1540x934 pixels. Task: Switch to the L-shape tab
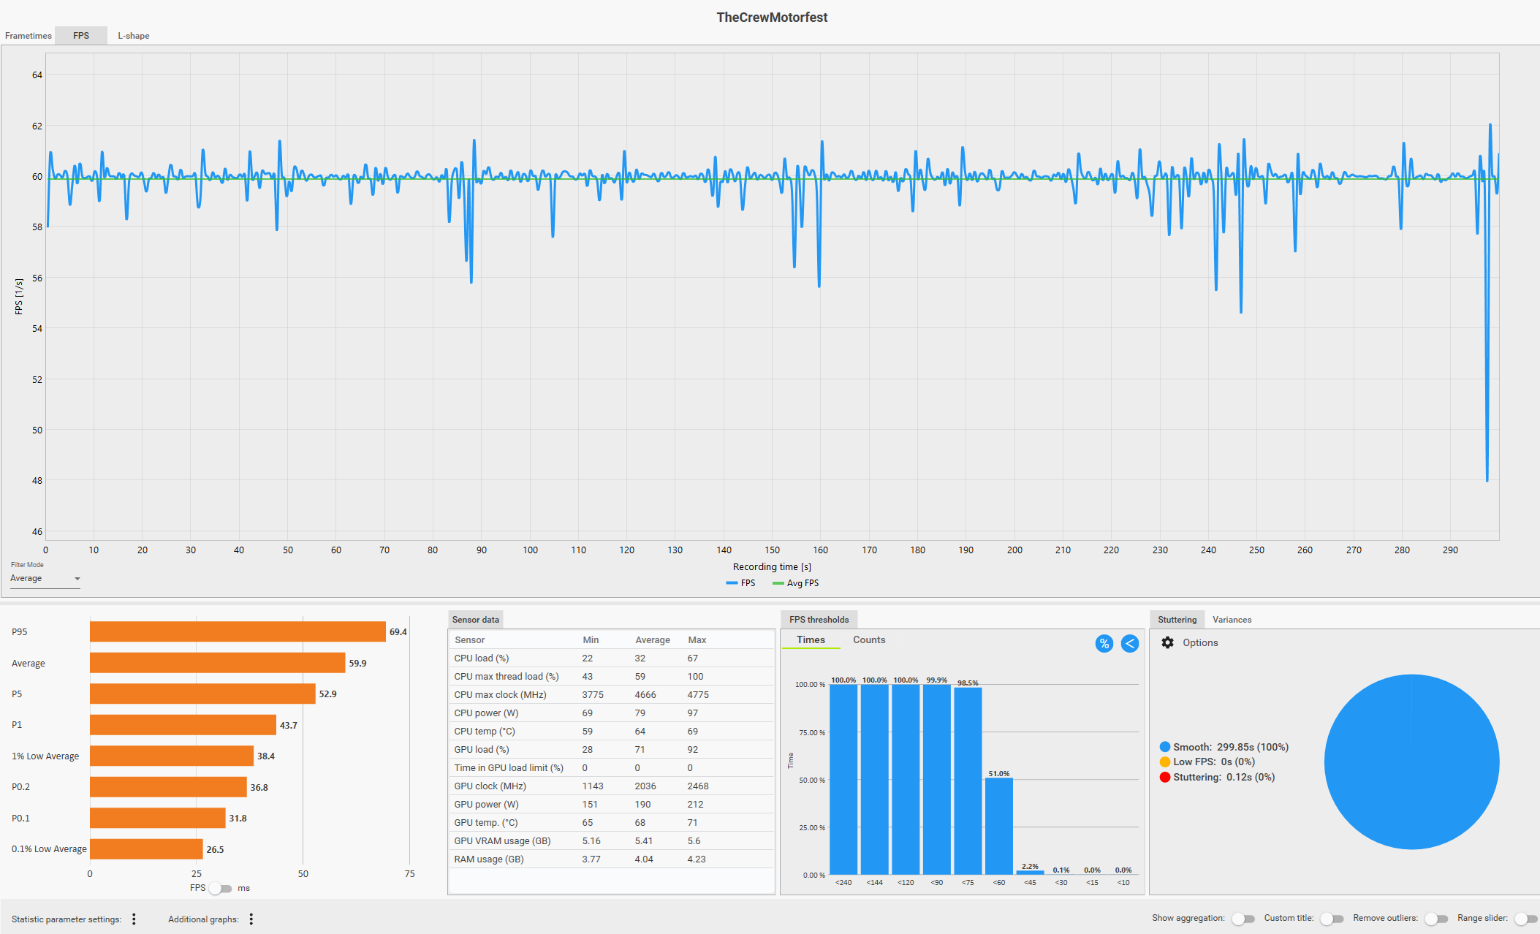[133, 35]
